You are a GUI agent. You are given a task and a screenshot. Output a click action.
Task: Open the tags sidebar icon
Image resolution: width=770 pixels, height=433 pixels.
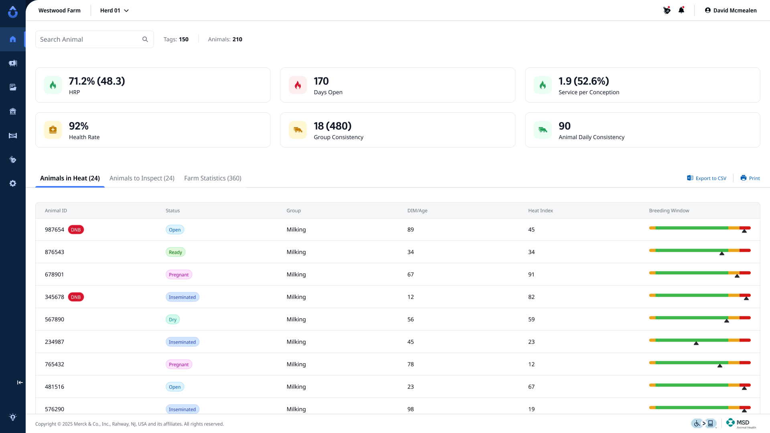[x=13, y=160]
